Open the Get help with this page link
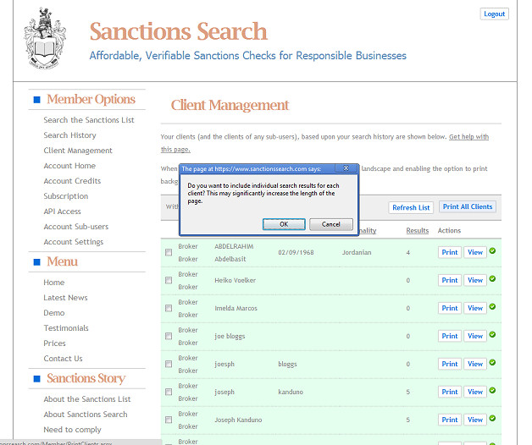The image size is (532, 445). click(x=468, y=137)
